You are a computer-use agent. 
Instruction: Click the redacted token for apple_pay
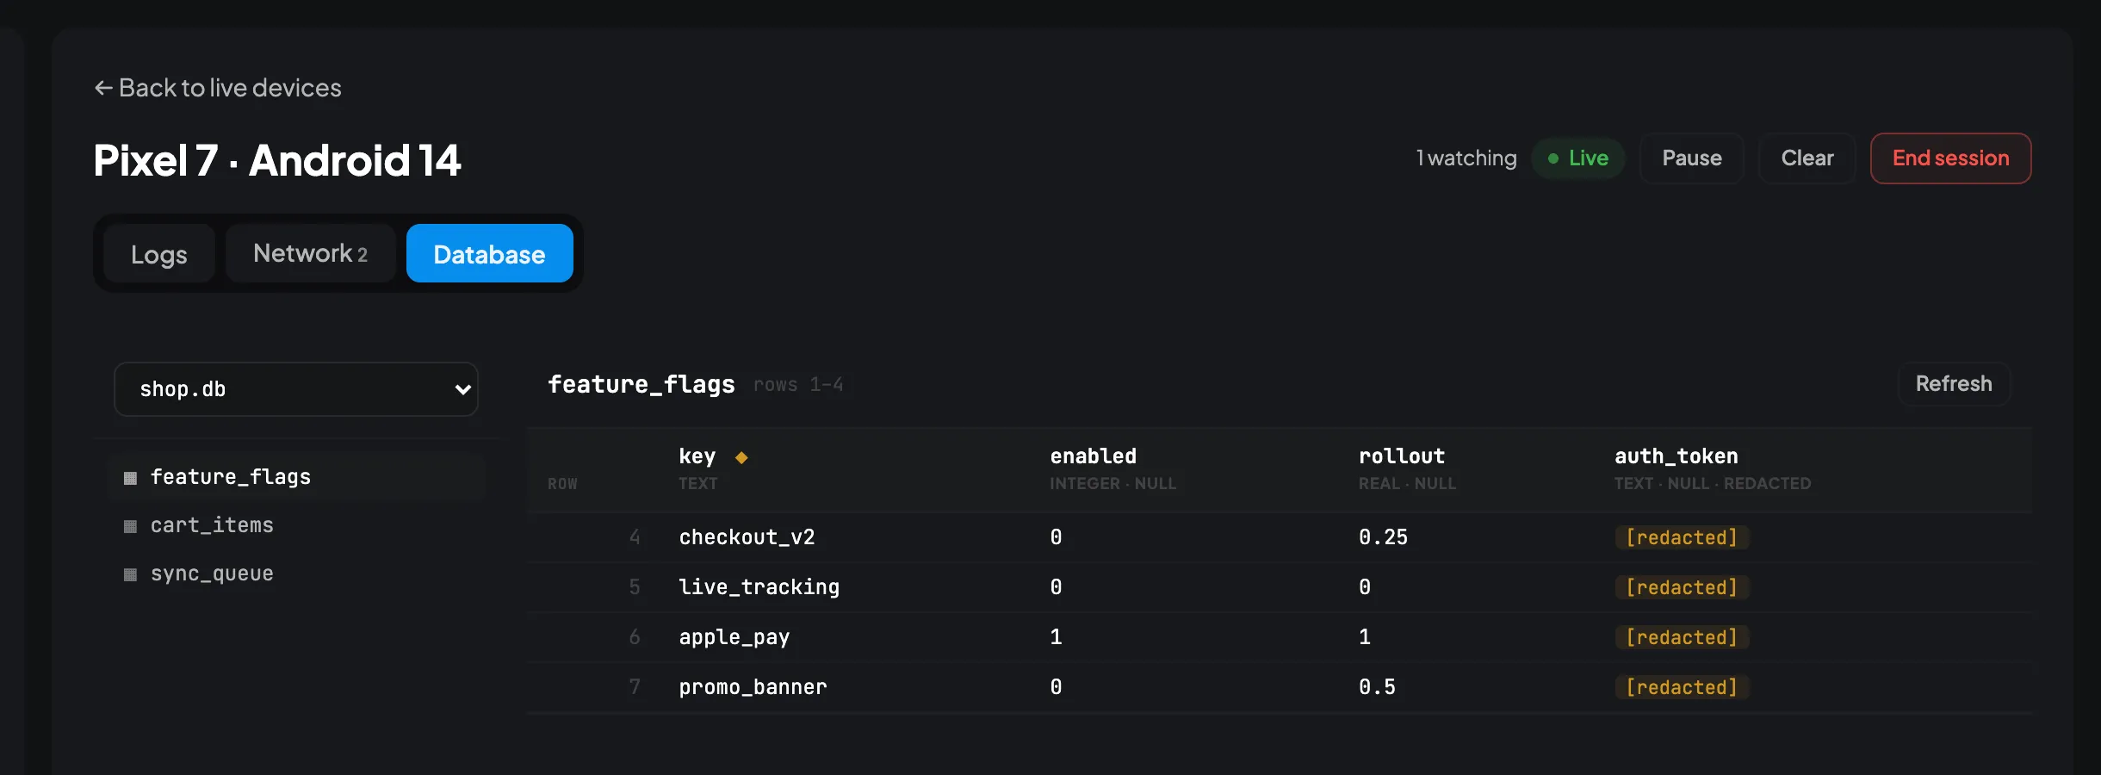[1682, 637]
